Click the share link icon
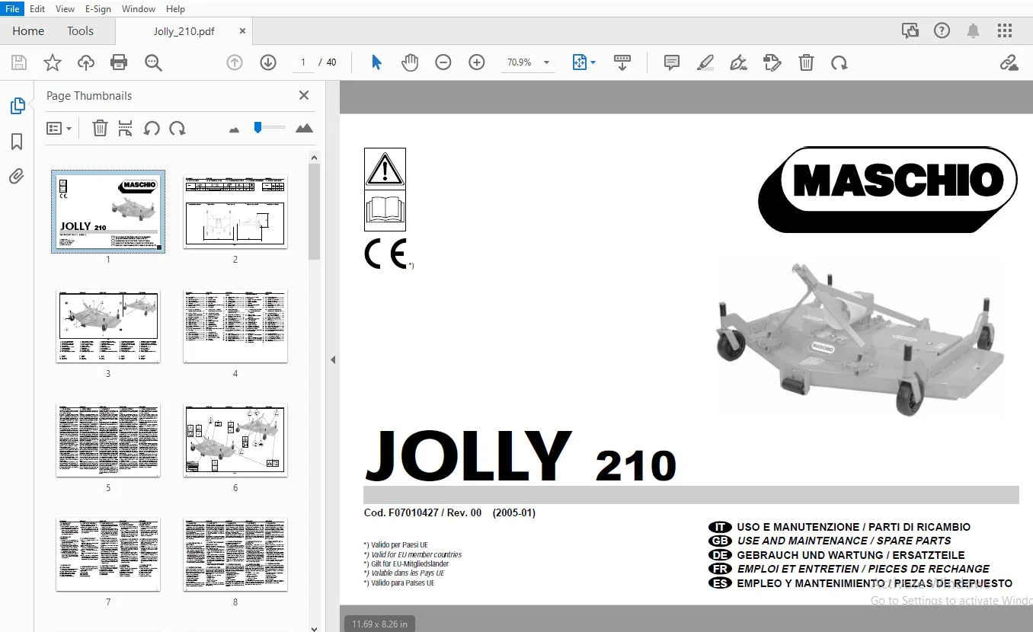The height and width of the screenshot is (632, 1033). click(x=1009, y=62)
